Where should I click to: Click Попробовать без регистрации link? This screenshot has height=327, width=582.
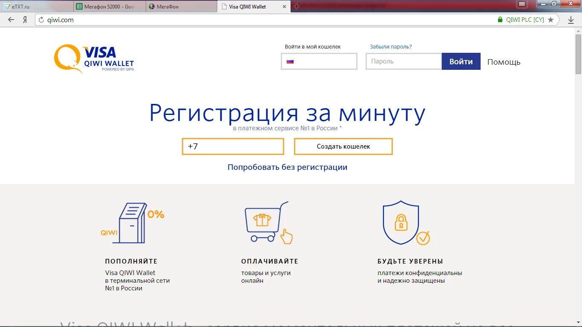(288, 167)
